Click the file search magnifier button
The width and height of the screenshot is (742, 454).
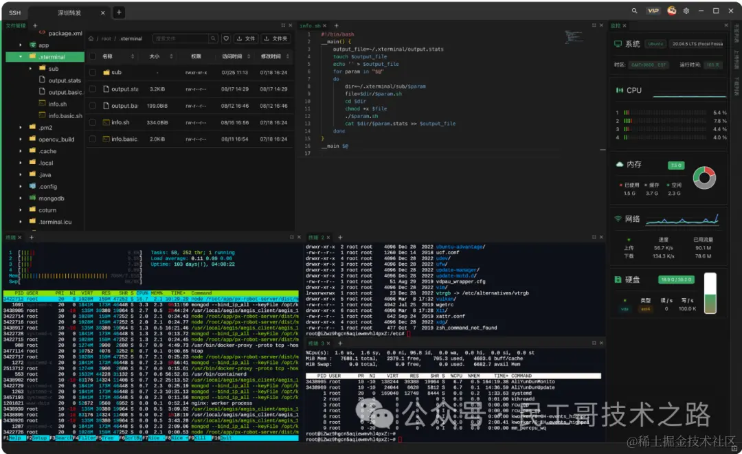pos(213,38)
